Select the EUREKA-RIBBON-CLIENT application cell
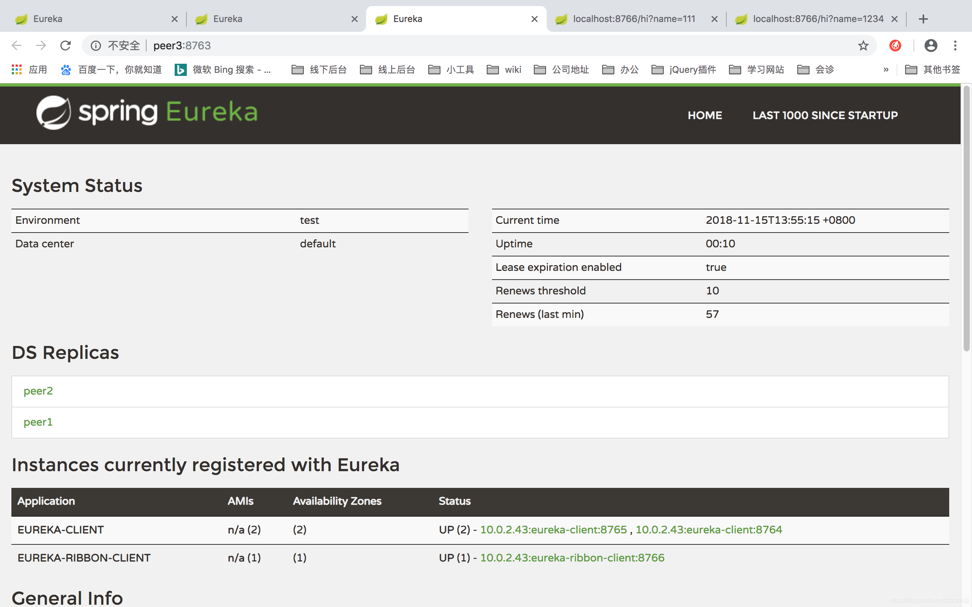The height and width of the screenshot is (607, 972). [x=84, y=558]
